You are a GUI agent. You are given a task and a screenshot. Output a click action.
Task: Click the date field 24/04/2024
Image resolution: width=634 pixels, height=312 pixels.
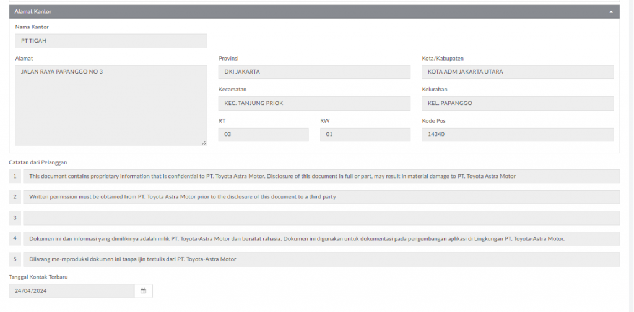[x=71, y=290]
